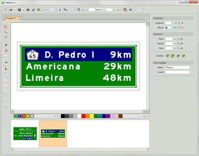Click the help question mark button
This screenshot has height=156, width=199.
tap(138, 10)
